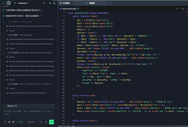
Task: Run the file with the play button
Action: pyautogui.click(x=177, y=9)
